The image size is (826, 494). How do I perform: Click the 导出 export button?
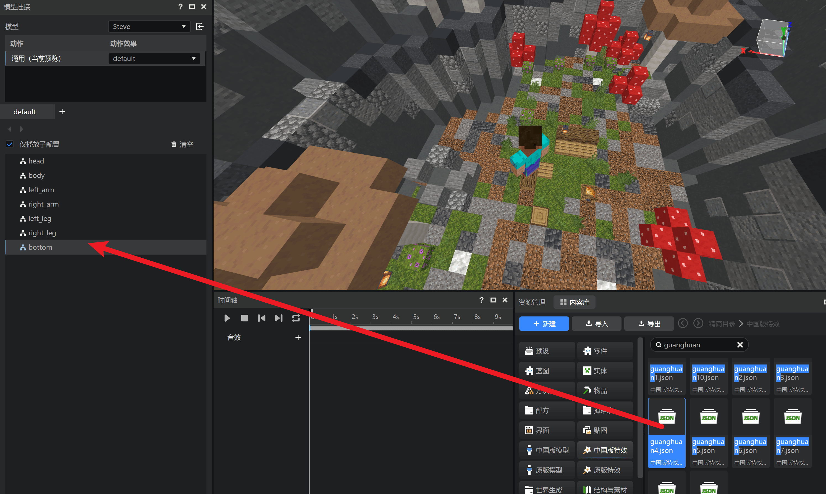[x=649, y=324]
